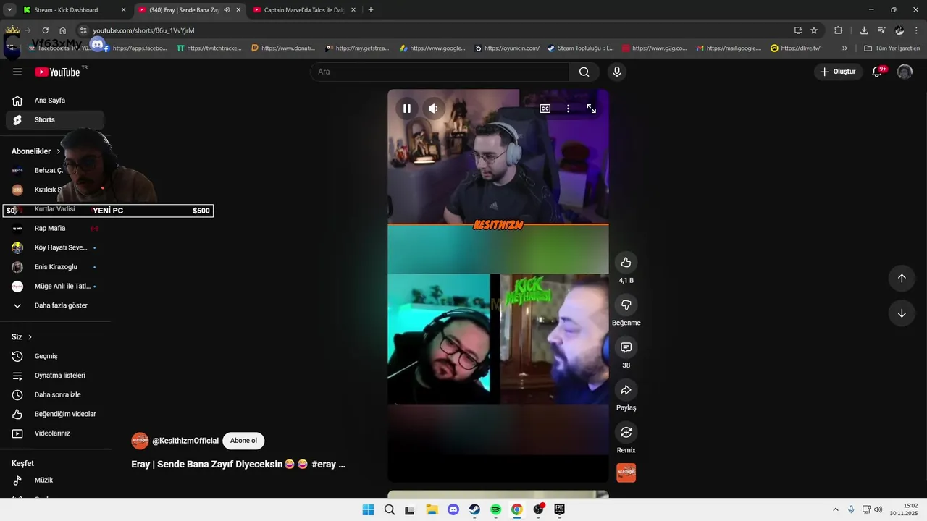Toggle the YouTube hamburger guide menu

point(17,72)
